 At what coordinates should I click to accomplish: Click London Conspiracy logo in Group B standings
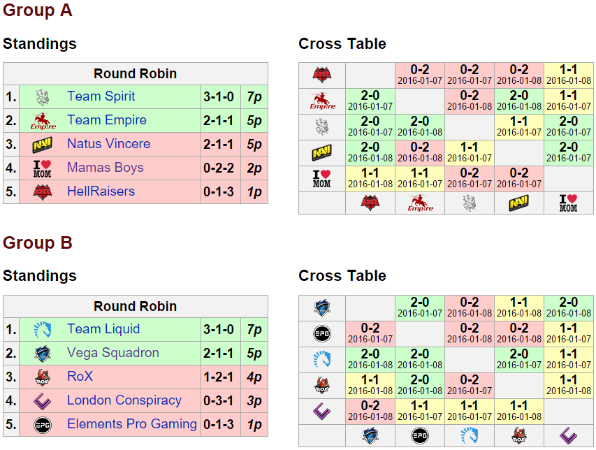pos(43,400)
